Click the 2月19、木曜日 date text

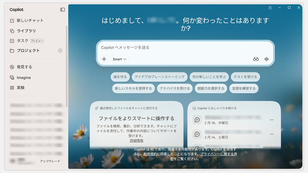216,123
